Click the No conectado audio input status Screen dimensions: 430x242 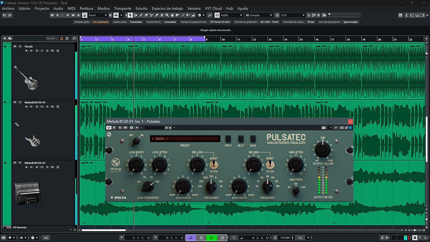click(101, 22)
